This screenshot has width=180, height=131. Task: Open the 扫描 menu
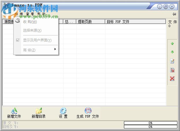tap(19, 14)
